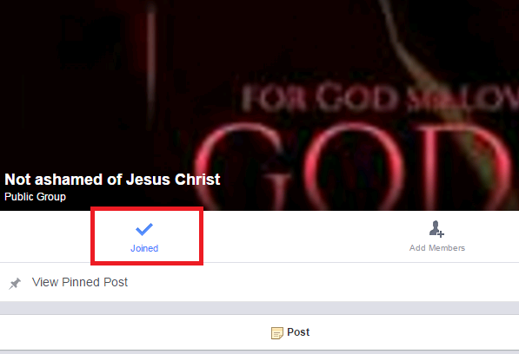Image resolution: width=519 pixels, height=354 pixels.
Task: Click the word Members under the person icon
Action: (x=447, y=248)
